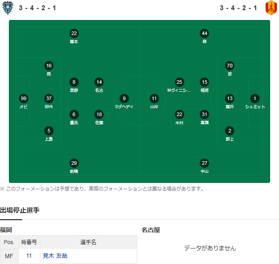Open the 見木 友哉 player link

point(55,256)
